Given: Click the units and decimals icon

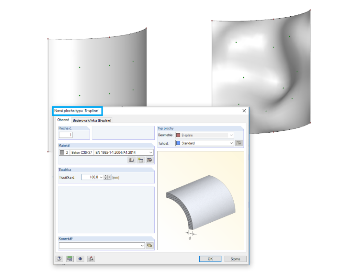Looking at the screenshot, I should 69,259.
